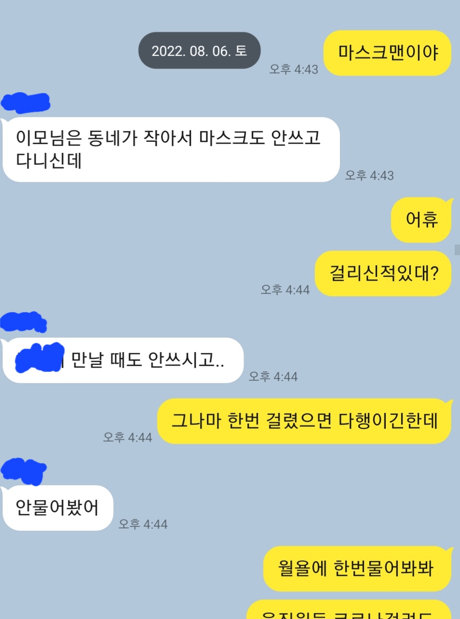Screen dimensions: 460x619
Task: Select the 걸리신적있대? message bubble
Action: [383, 273]
